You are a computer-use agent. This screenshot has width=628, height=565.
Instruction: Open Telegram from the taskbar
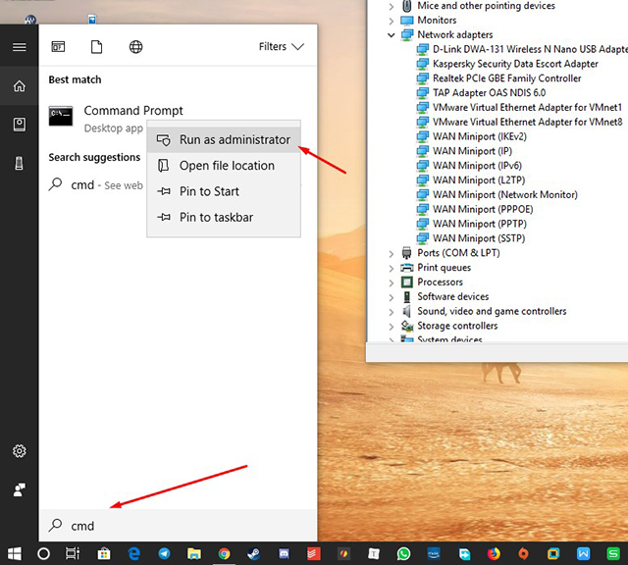click(x=163, y=554)
